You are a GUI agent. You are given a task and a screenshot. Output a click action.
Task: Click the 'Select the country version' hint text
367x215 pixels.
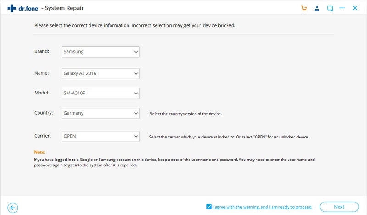[186, 114]
